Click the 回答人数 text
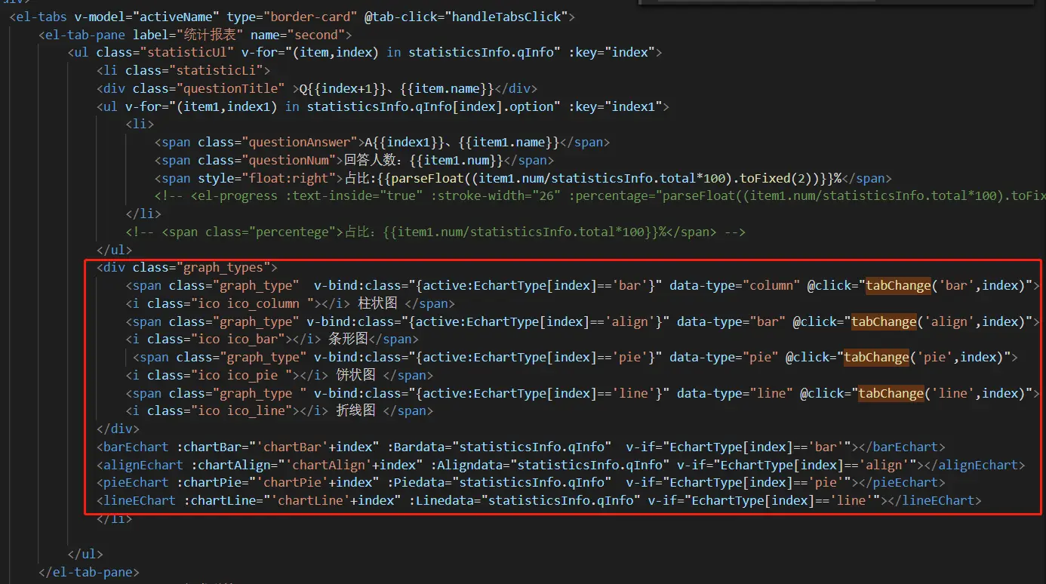 pos(371,160)
